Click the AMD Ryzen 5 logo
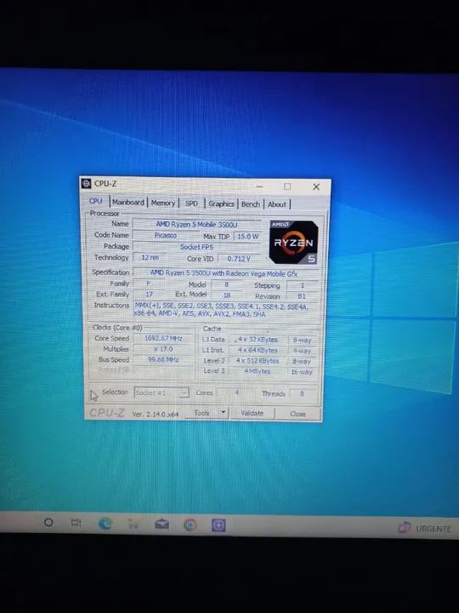This screenshot has width=459, height=613. click(293, 242)
